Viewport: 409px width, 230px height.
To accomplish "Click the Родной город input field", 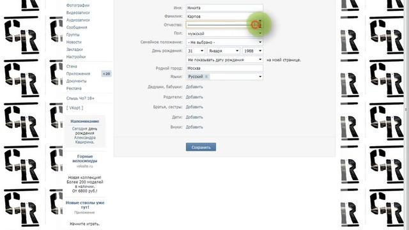I will [224, 68].
